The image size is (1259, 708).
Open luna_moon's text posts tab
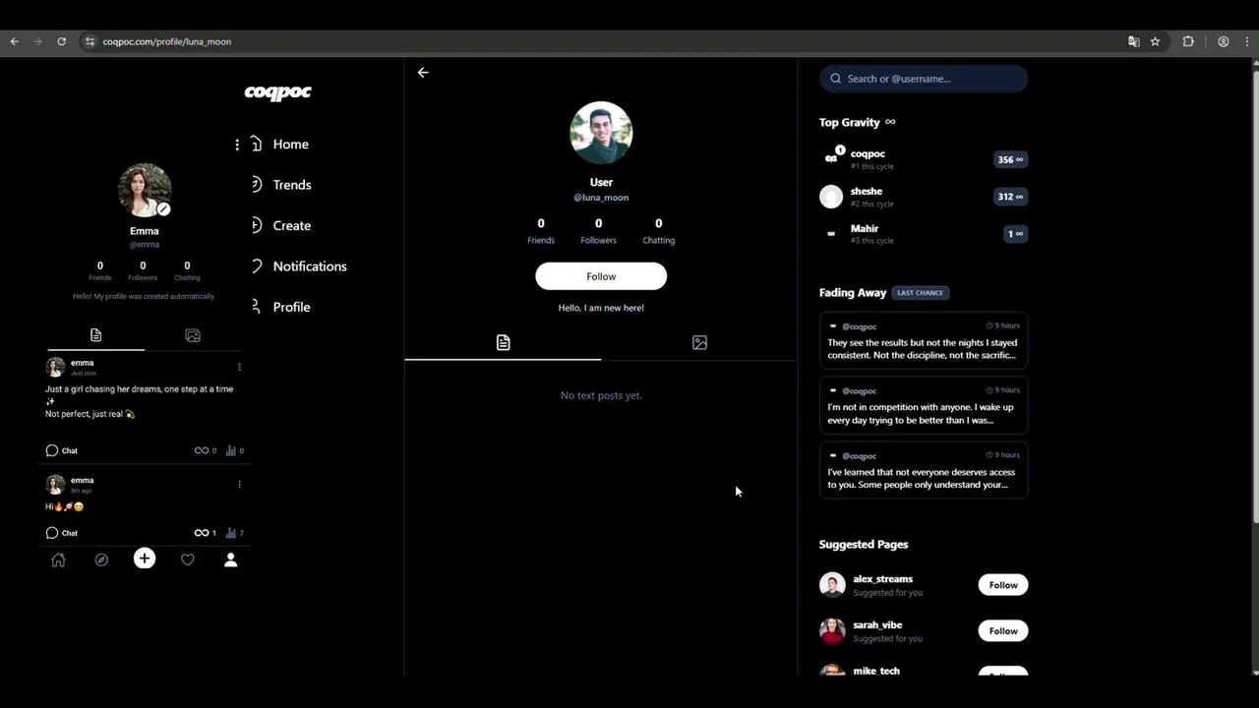pyautogui.click(x=503, y=342)
